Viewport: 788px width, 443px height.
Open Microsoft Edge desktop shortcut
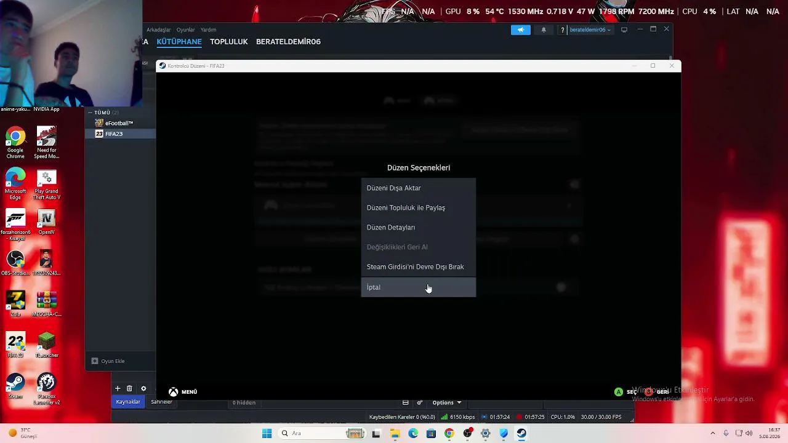(15, 184)
